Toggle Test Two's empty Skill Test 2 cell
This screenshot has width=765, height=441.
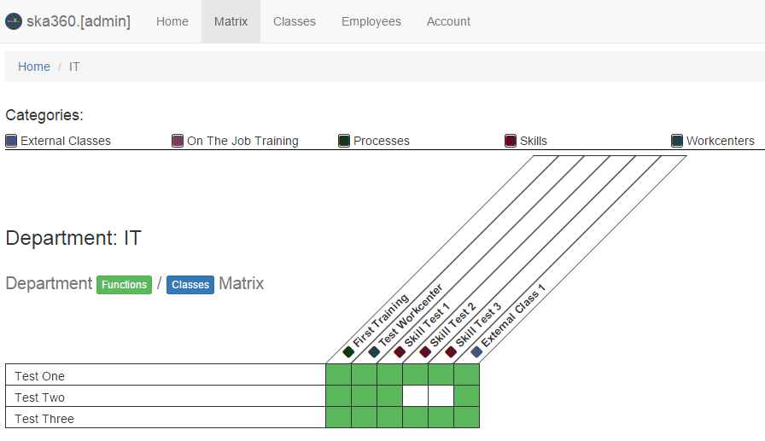415,397
